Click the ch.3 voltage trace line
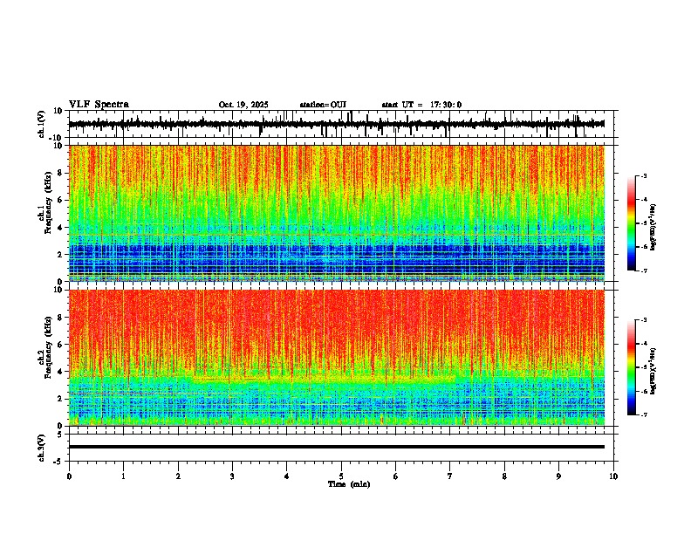691x534 pixels. click(337, 447)
